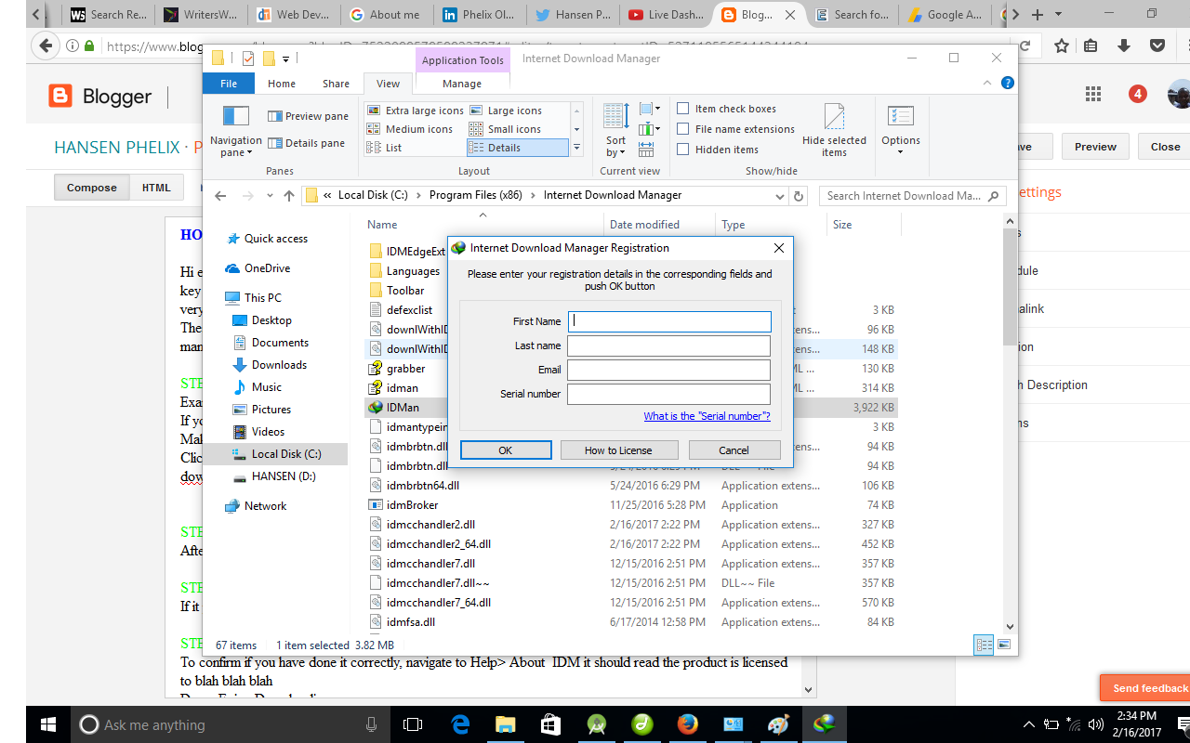Collapse the File Explorer ribbon

point(988,83)
